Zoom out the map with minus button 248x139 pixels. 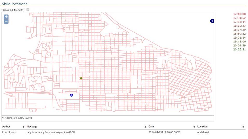6,21
